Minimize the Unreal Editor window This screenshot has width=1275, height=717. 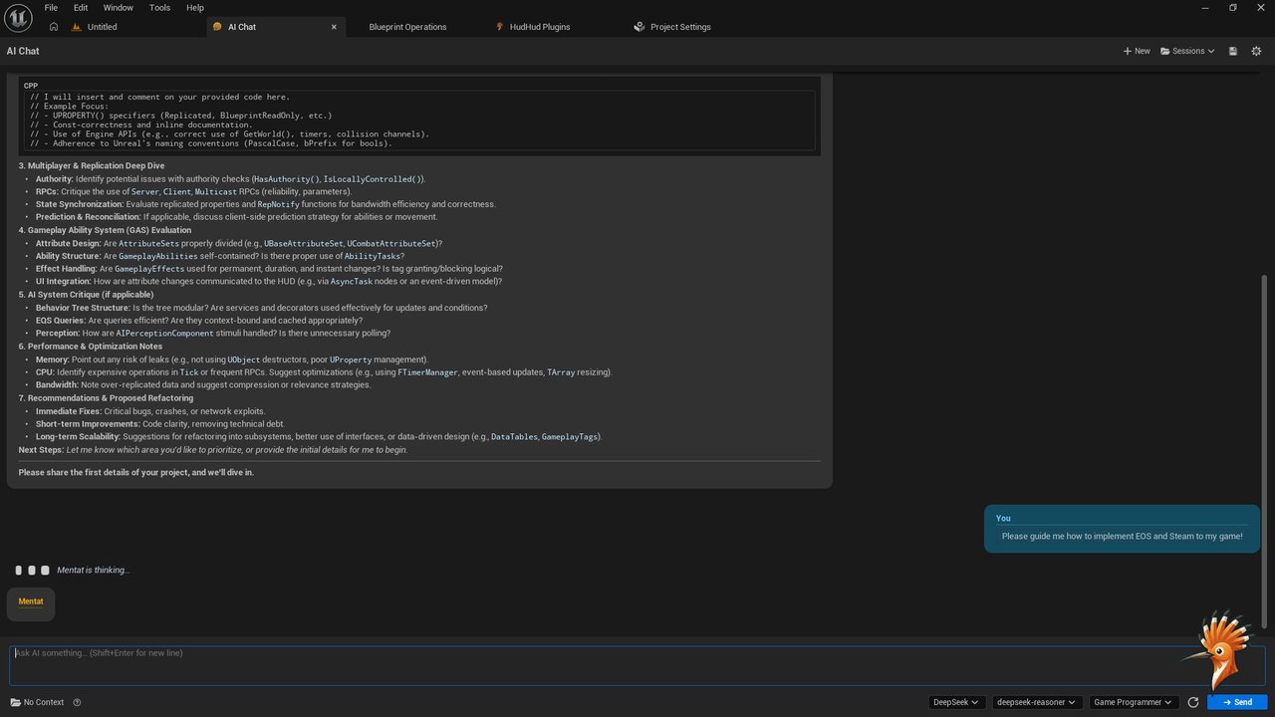(x=1206, y=7)
